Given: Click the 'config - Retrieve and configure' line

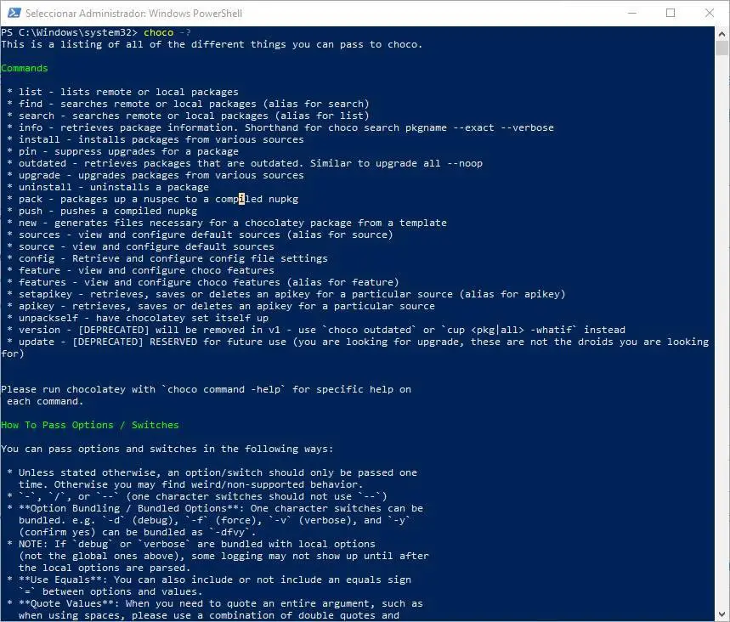Looking at the screenshot, I should 167,258.
